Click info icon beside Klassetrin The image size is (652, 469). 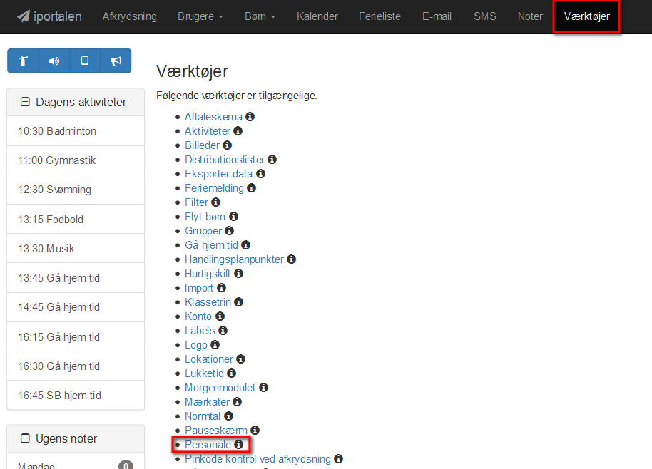[x=238, y=302]
